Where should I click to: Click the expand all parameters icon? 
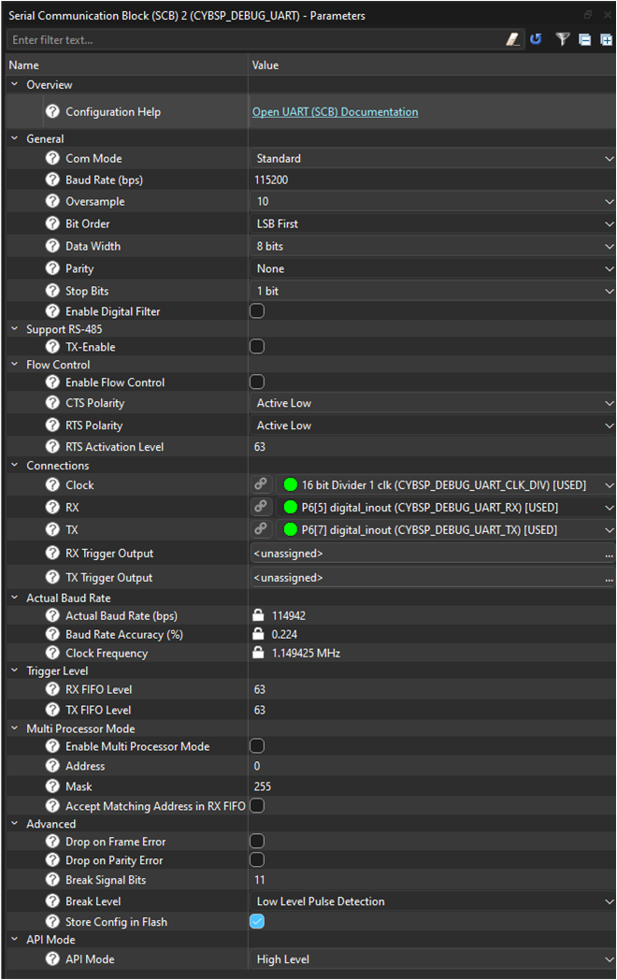point(606,39)
